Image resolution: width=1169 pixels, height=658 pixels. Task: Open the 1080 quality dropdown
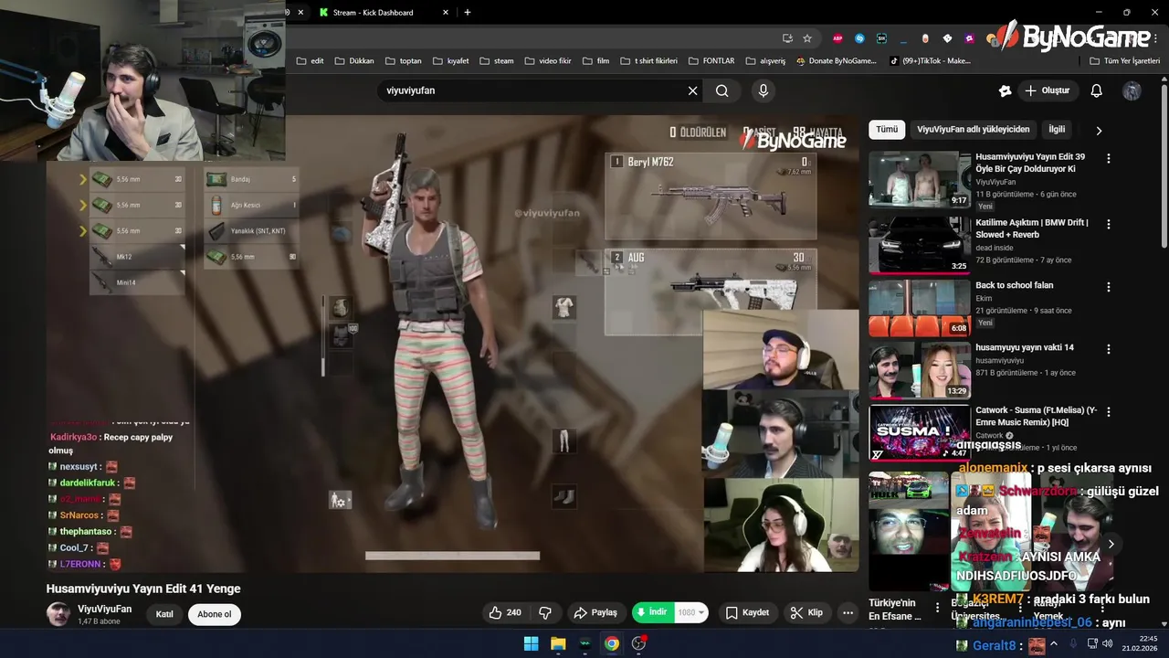691,612
